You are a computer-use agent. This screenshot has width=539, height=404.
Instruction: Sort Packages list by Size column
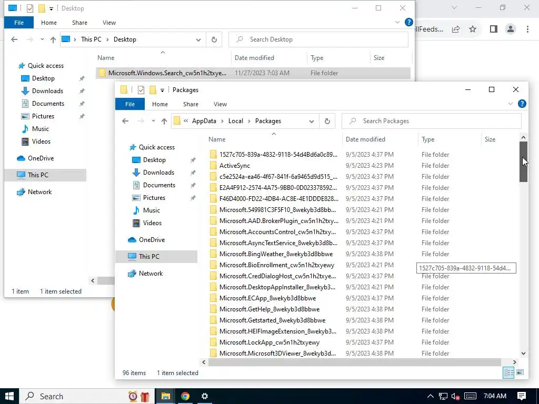(490, 139)
